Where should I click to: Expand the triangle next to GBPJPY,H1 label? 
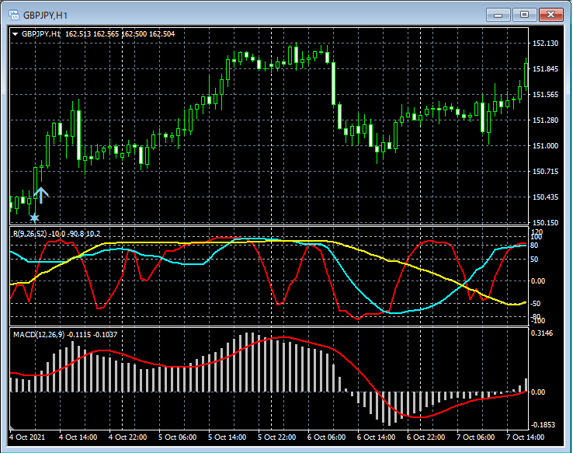[15, 34]
